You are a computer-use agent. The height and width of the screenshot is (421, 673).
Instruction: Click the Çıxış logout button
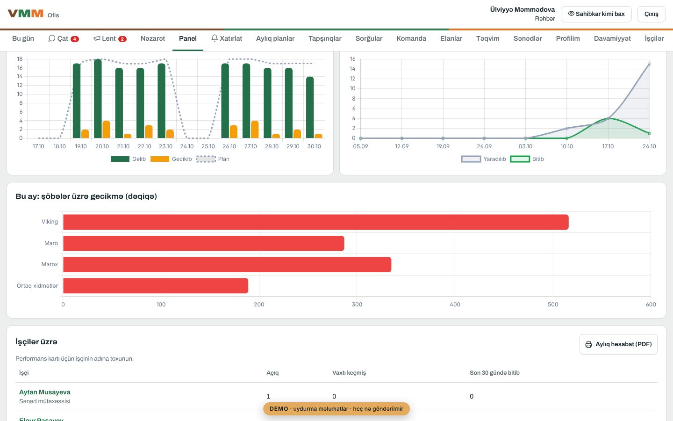652,14
